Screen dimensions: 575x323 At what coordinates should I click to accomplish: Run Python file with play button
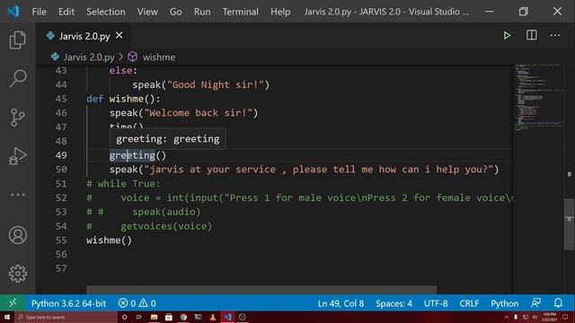pos(507,36)
